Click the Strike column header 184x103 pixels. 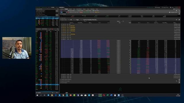(130, 23)
